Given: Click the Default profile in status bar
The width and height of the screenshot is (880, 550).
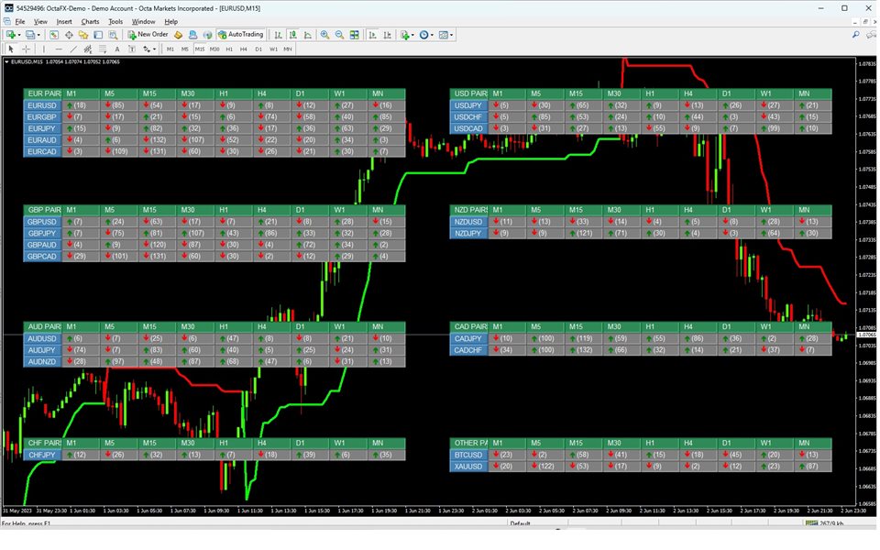Looking at the screenshot, I should 521,523.
